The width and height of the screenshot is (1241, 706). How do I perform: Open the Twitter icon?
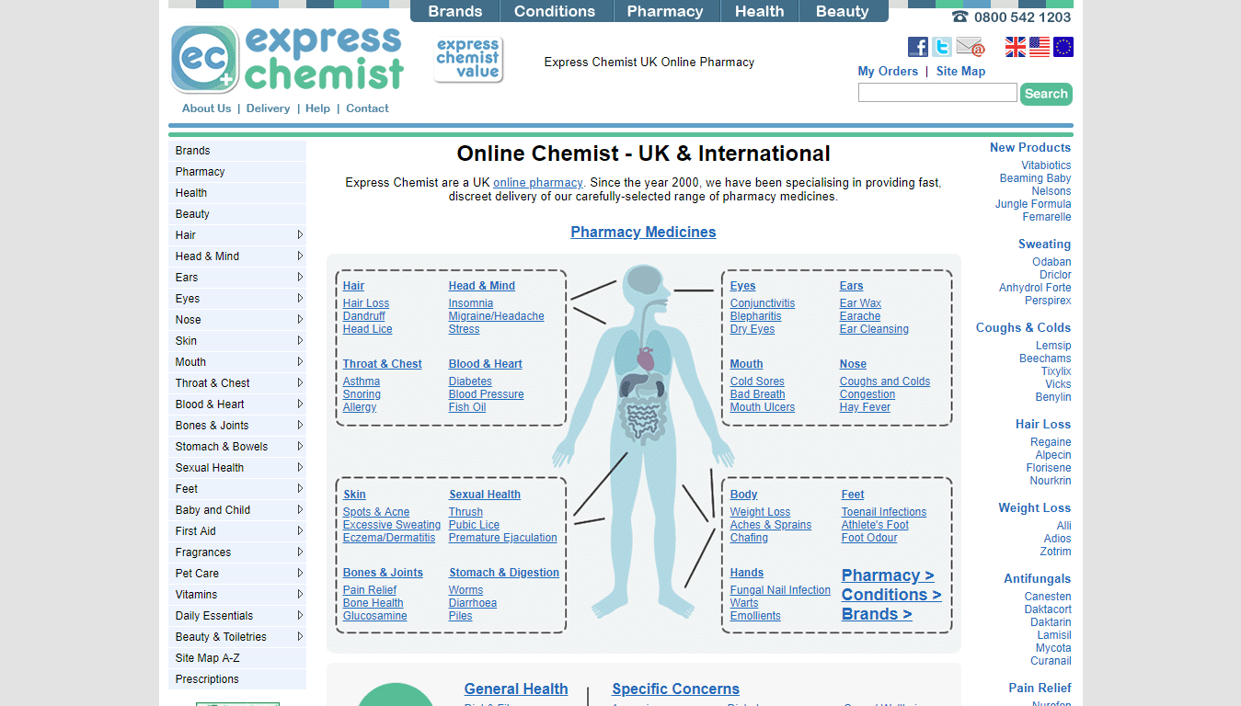pyautogui.click(x=942, y=47)
